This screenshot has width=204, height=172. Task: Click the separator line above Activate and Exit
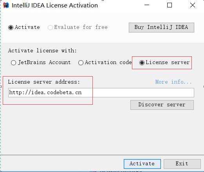click(x=102, y=155)
